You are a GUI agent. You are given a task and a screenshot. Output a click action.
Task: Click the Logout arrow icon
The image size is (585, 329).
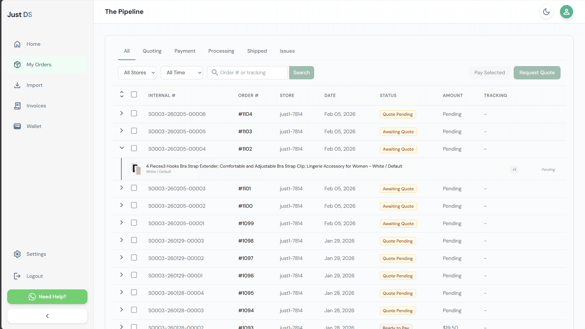click(17, 276)
